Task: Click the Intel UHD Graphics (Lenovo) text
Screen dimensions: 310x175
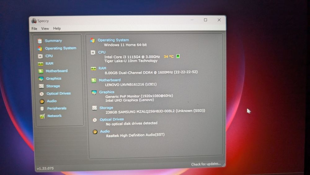Action: [130, 100]
